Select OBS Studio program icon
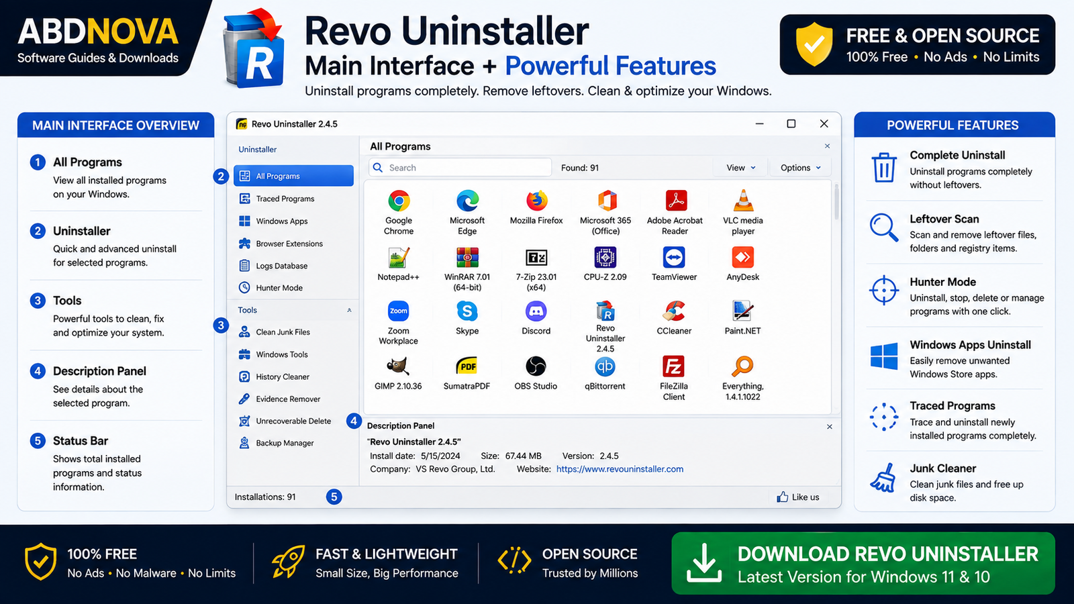Viewport: 1074px width, 604px height. (x=536, y=366)
